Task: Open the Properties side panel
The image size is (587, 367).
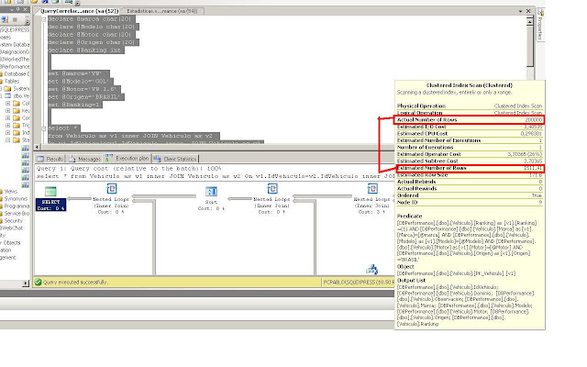Action: coord(540,25)
